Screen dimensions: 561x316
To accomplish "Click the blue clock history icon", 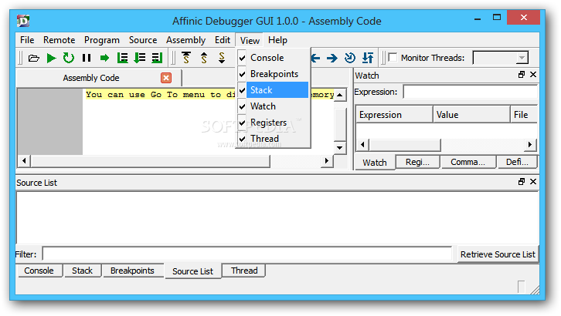I will coord(350,58).
